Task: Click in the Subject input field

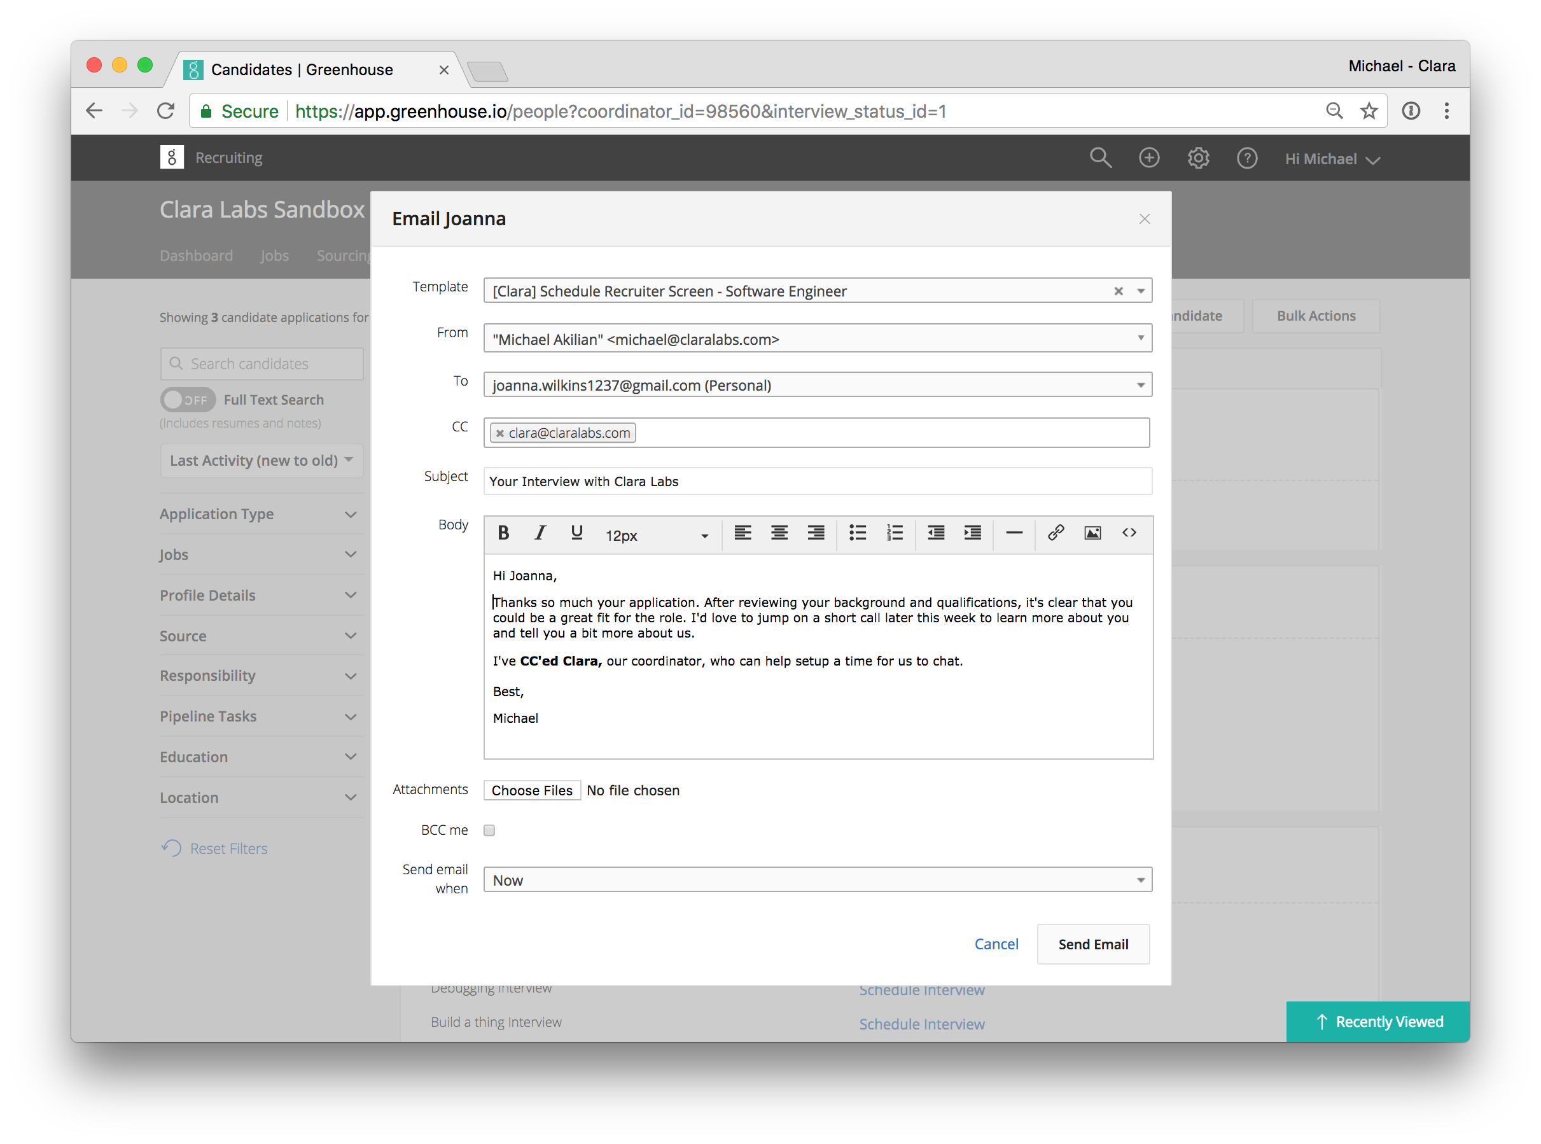Action: tap(818, 481)
